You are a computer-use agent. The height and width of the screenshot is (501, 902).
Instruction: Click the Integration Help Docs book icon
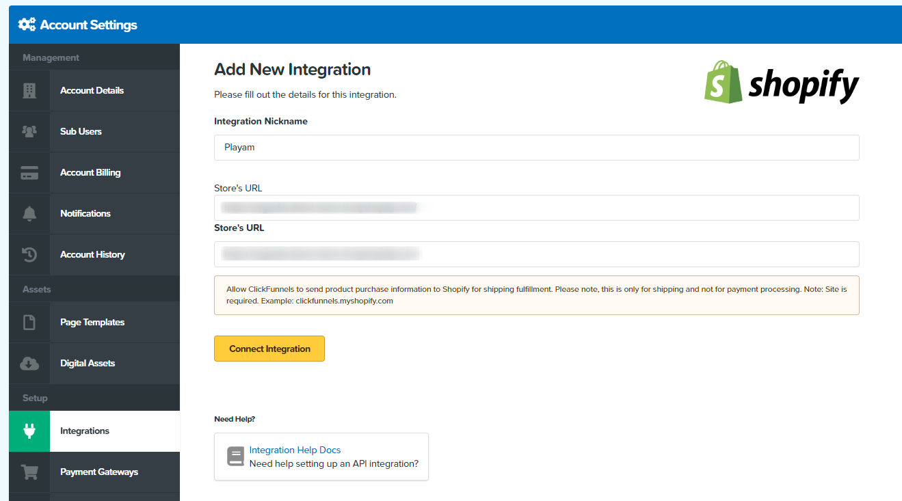click(235, 457)
